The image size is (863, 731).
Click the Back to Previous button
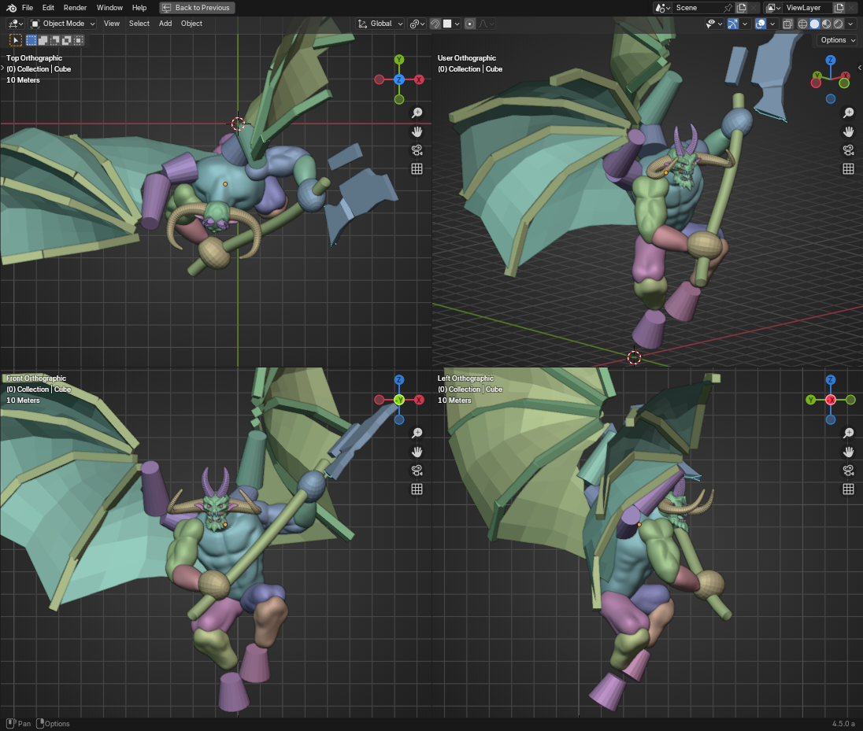(x=197, y=8)
